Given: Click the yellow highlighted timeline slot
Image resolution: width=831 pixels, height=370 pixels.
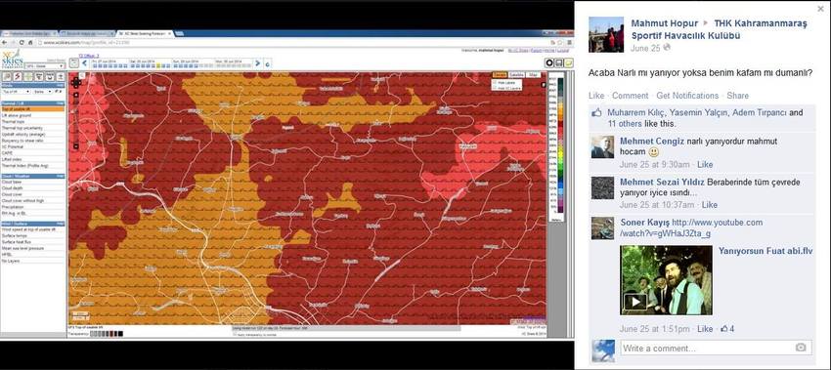Looking at the screenshot, I should tap(158, 66).
